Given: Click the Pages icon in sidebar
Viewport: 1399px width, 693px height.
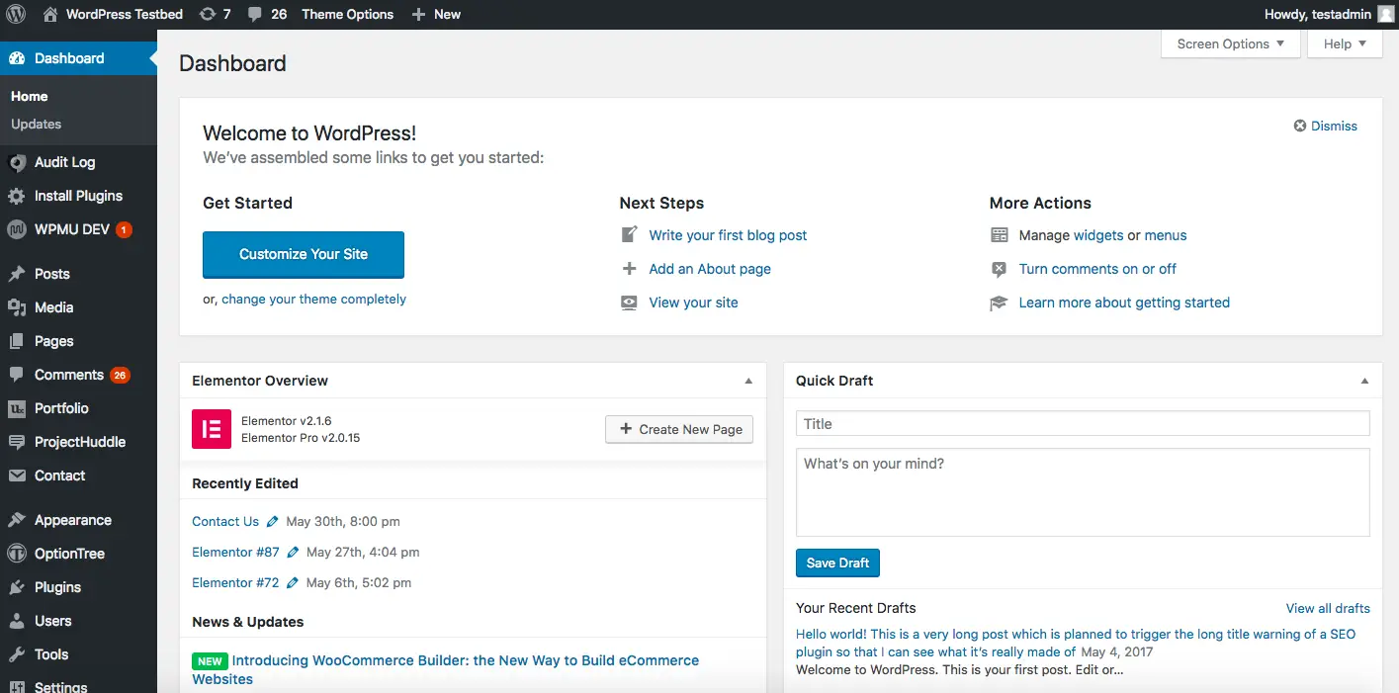Looking at the screenshot, I should 17,341.
